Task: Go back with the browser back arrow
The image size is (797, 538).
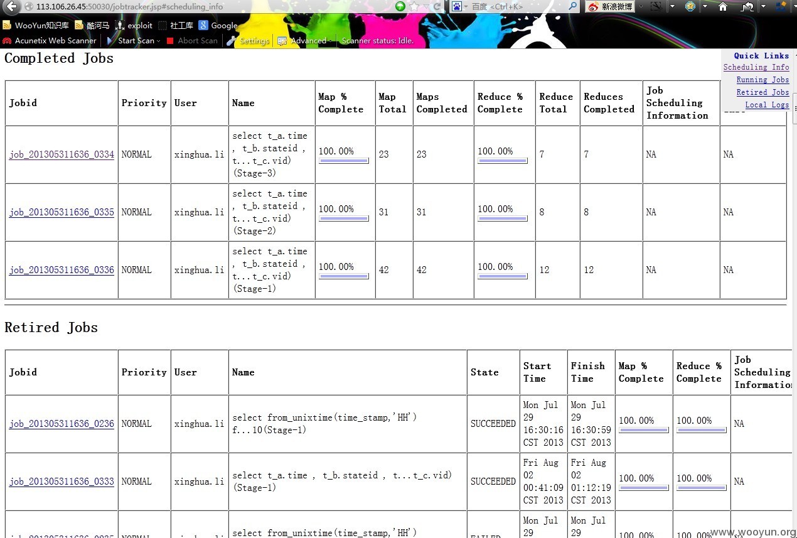Action: (12, 6)
